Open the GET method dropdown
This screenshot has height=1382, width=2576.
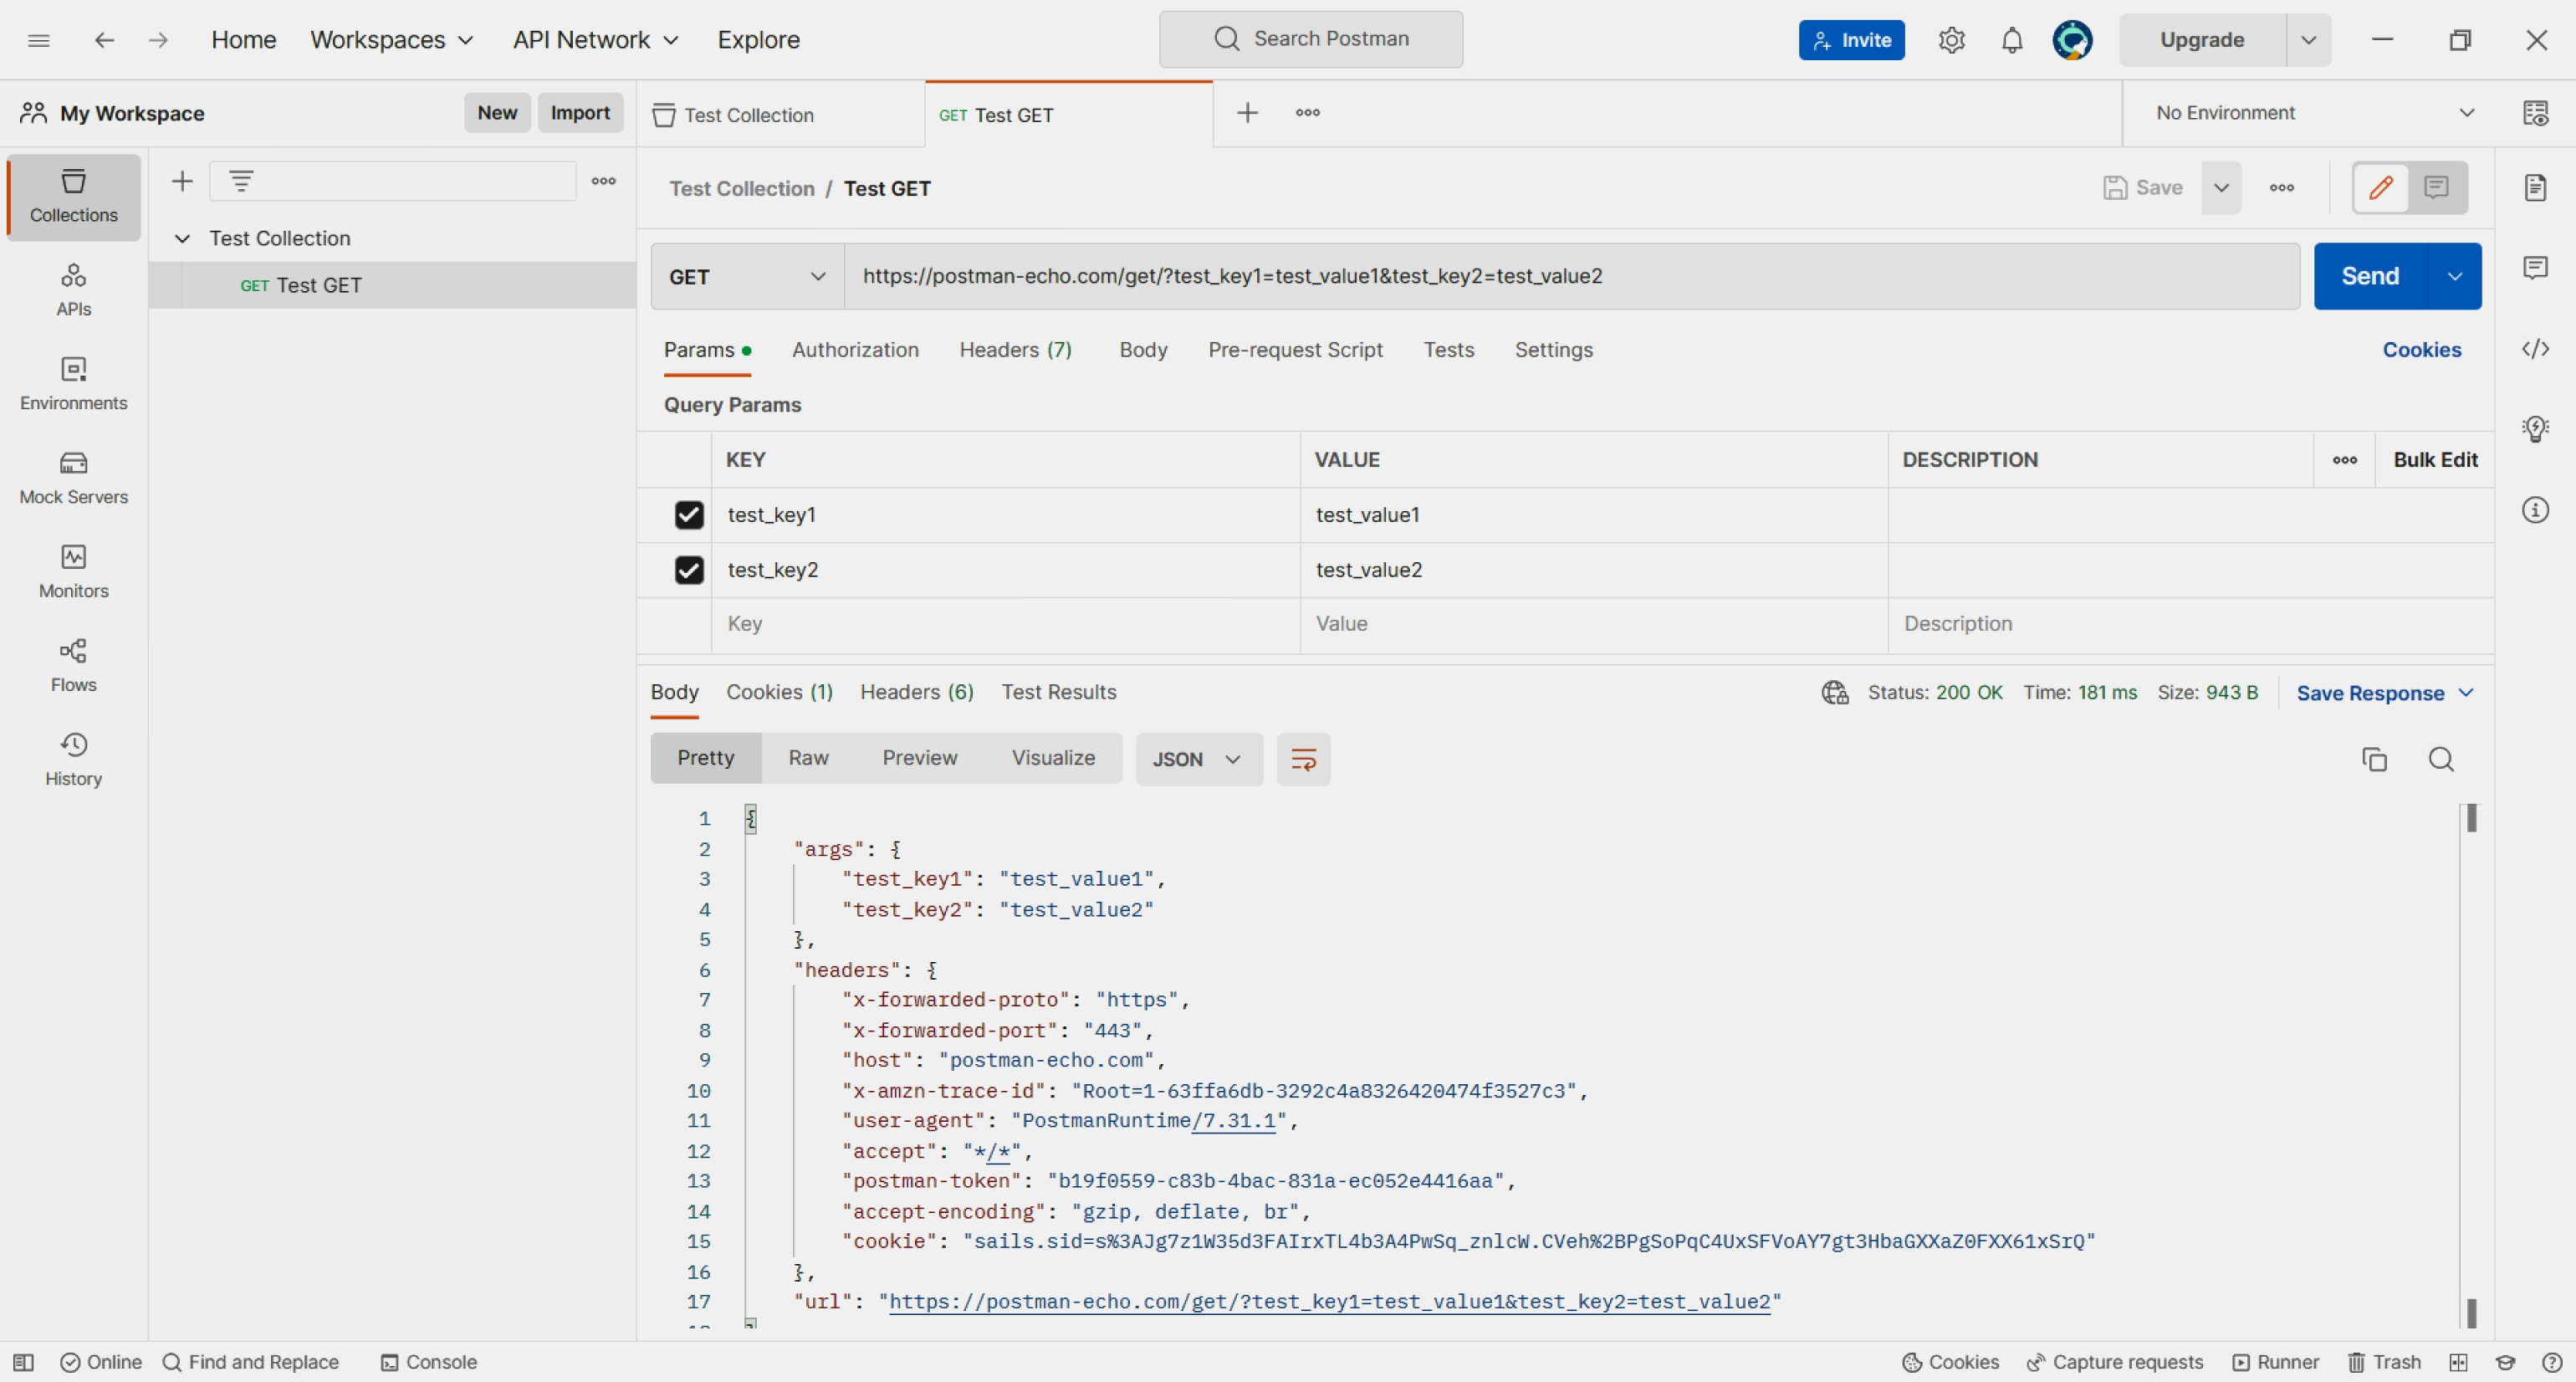tap(747, 276)
